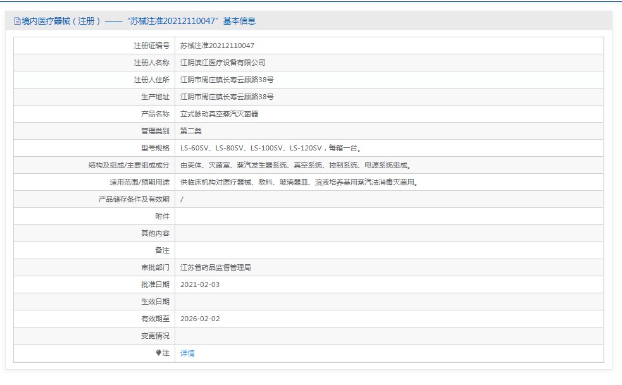Click the 审批部门 label
Image resolution: width=622 pixels, height=385 pixels.
click(155, 267)
